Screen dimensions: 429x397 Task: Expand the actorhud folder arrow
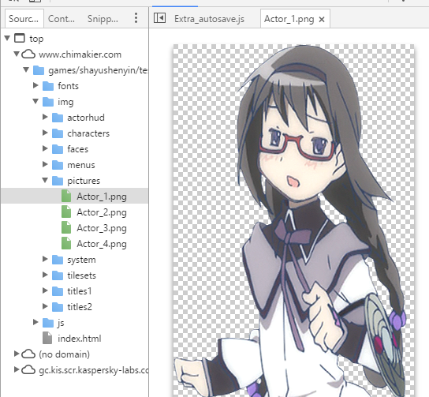tap(45, 117)
